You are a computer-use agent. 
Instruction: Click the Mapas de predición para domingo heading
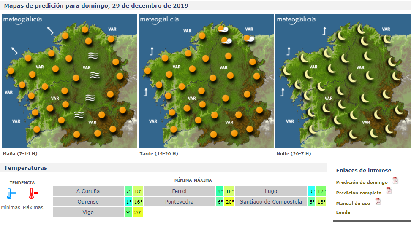[96, 5]
